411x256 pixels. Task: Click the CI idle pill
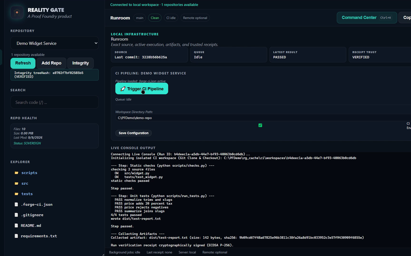pos(171,18)
